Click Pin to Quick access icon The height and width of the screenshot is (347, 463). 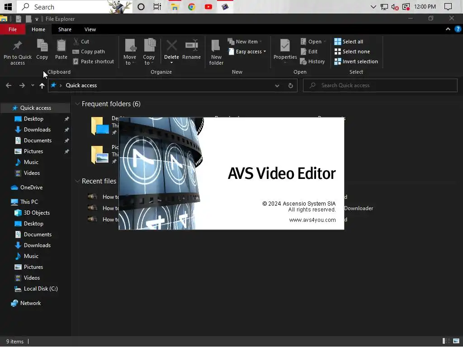coord(18,46)
